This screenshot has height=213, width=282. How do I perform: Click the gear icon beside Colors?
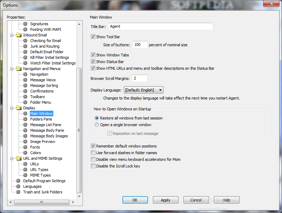click(x=25, y=153)
